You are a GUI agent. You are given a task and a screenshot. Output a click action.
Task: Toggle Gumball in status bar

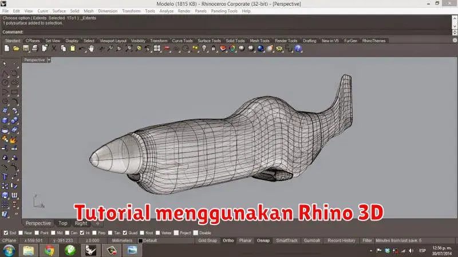pos(312,240)
